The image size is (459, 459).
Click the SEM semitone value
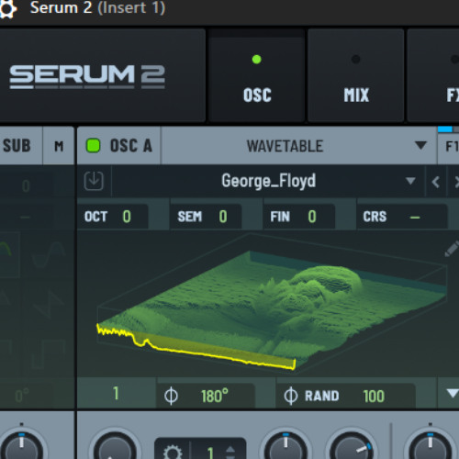tap(223, 217)
